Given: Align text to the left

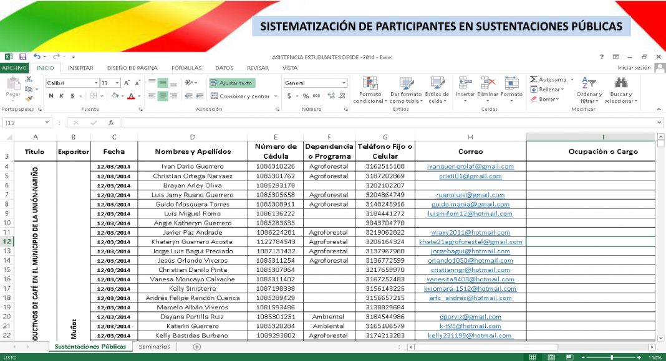Looking at the screenshot, I should [x=152, y=96].
